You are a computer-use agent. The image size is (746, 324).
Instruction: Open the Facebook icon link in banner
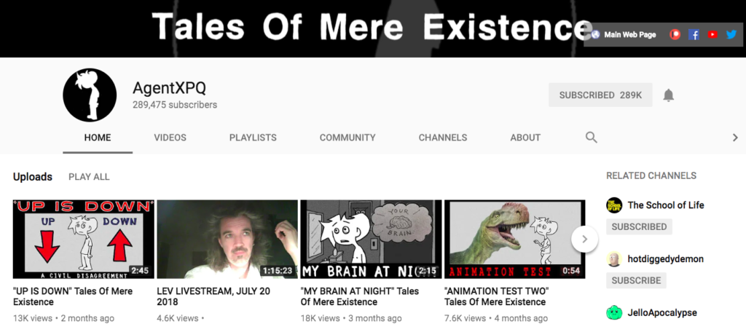(694, 34)
